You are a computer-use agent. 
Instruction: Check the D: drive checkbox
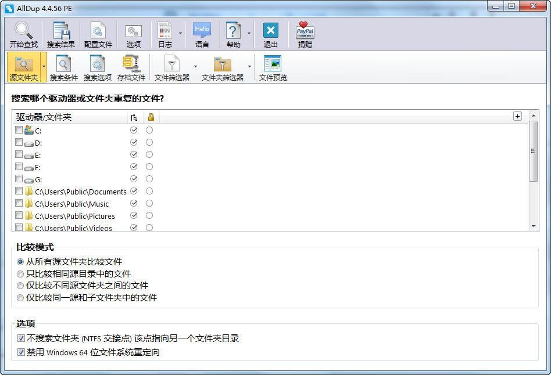19,142
